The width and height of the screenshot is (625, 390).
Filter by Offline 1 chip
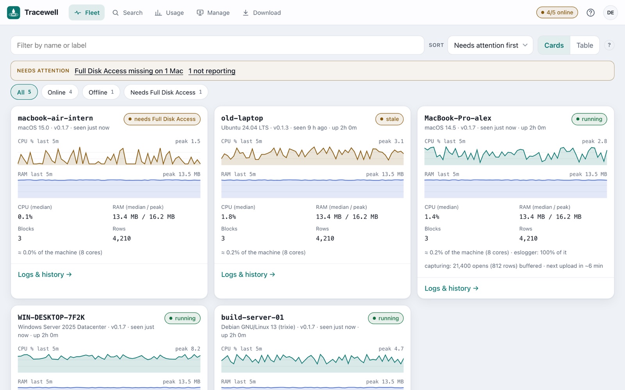101,92
